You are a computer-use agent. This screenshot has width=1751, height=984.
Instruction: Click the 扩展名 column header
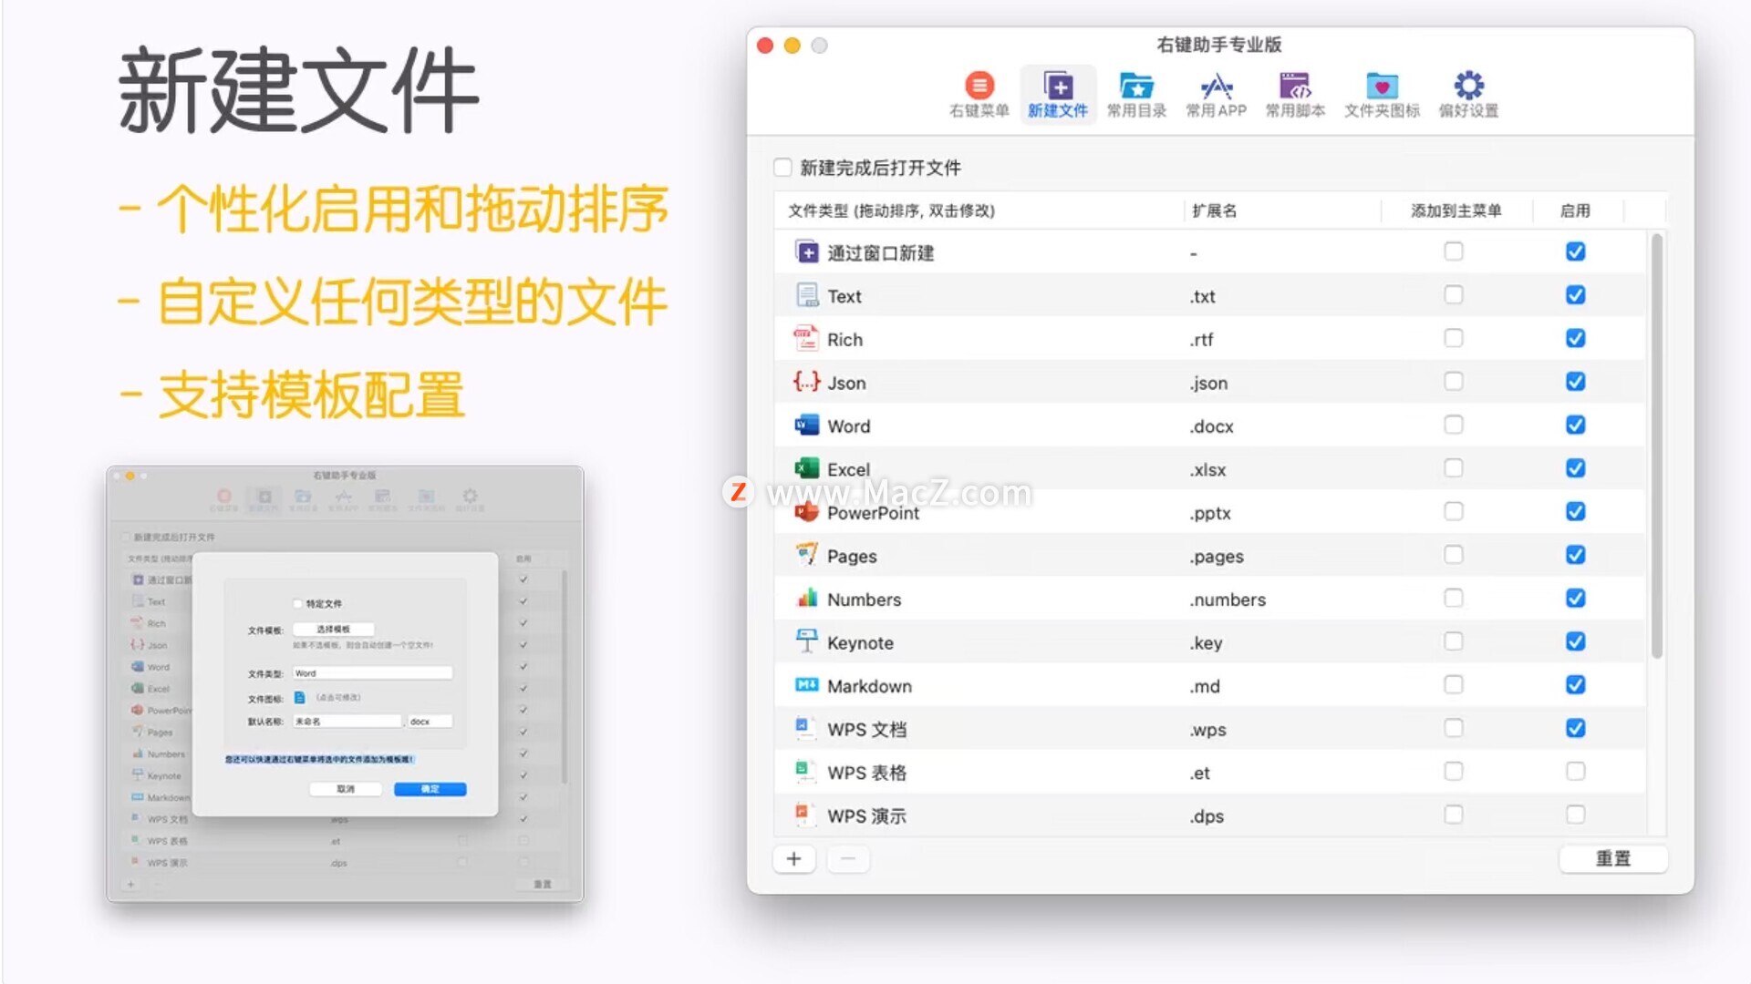tap(1215, 210)
